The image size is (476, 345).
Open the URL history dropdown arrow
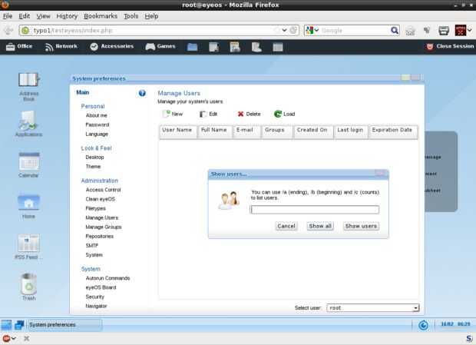click(x=284, y=31)
